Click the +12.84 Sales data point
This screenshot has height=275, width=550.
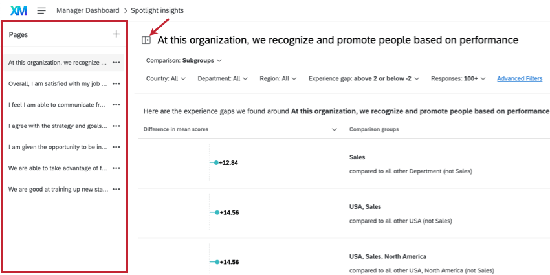216,162
